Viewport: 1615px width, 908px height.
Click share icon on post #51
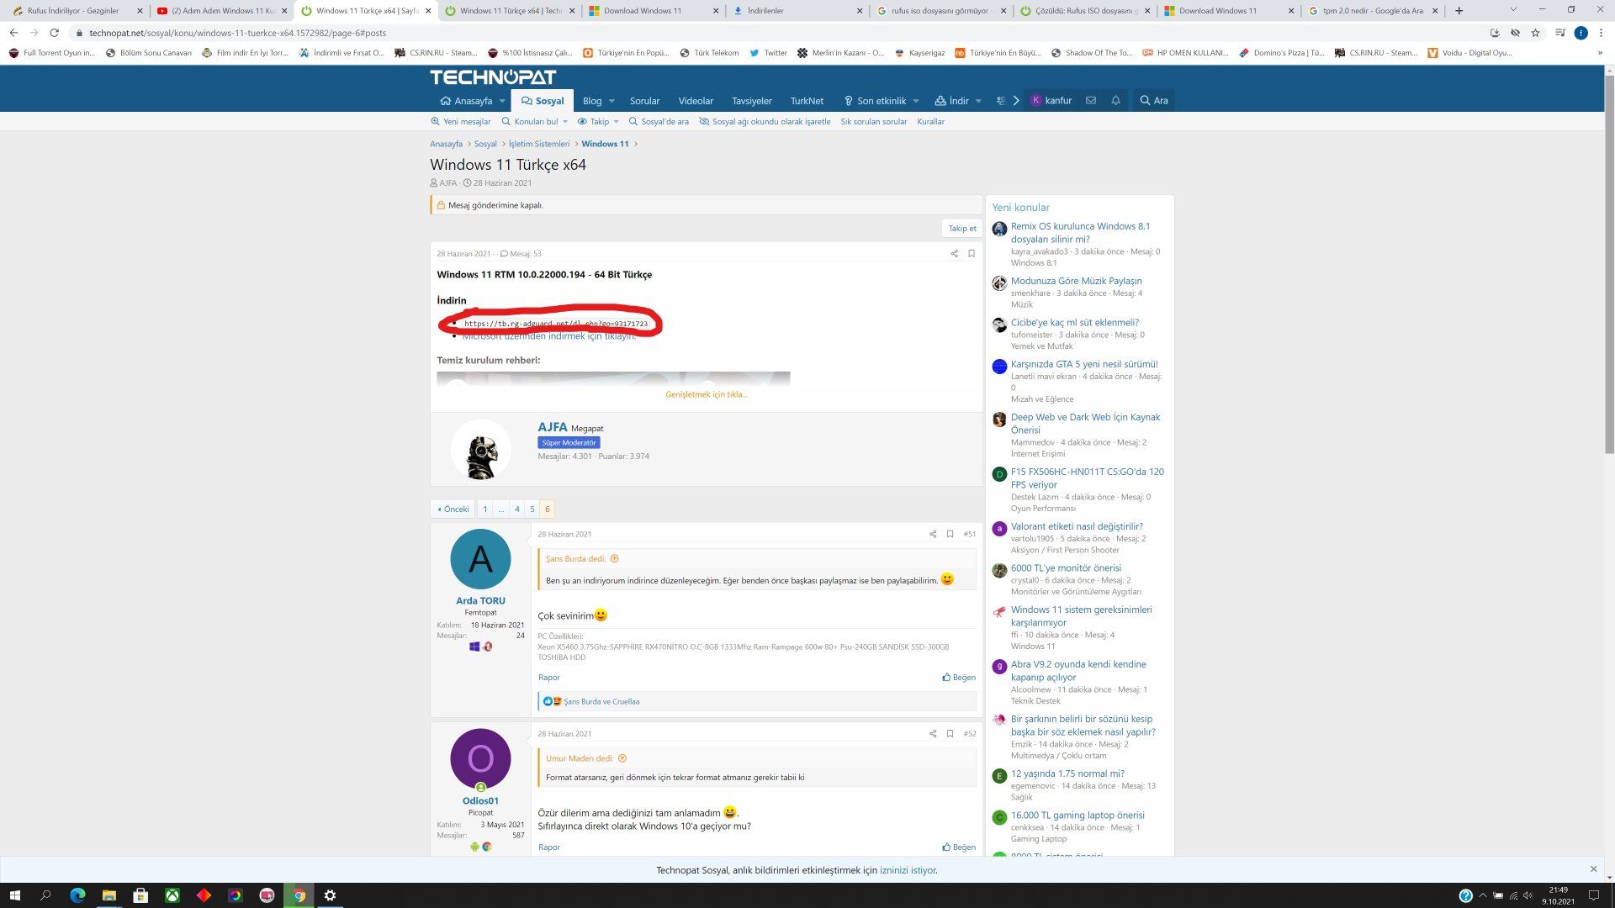(x=932, y=534)
